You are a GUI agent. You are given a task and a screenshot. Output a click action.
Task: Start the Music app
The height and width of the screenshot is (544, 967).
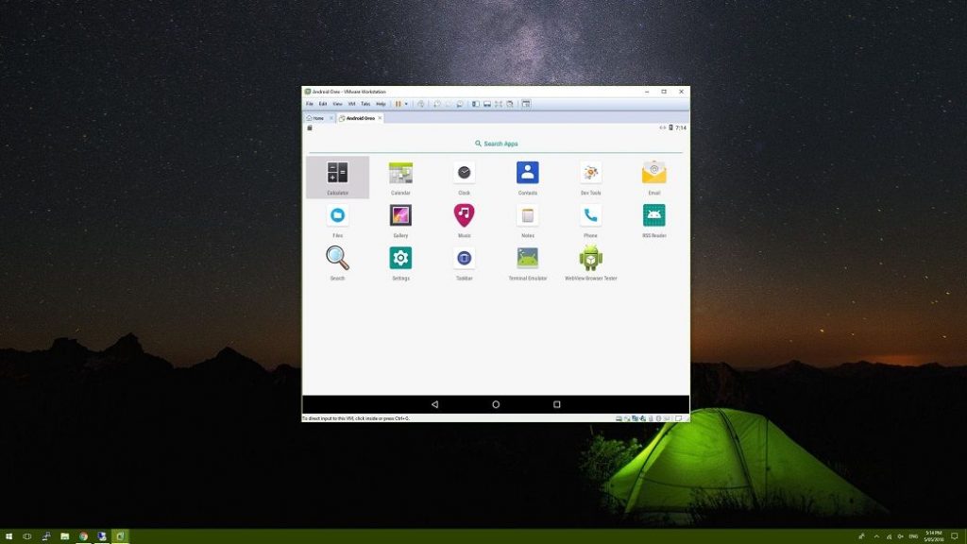click(464, 213)
